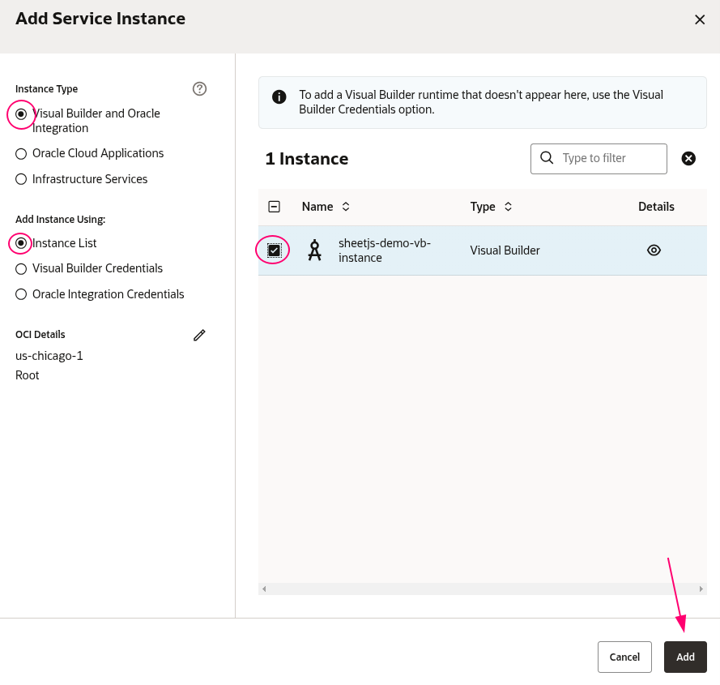Sort the table by Name column
The height and width of the screenshot is (685, 720).
click(x=346, y=207)
